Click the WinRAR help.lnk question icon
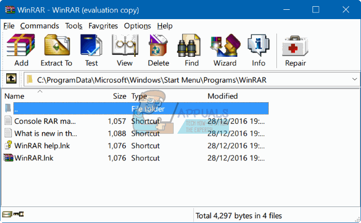This screenshot has width=361, height=223. [8, 145]
